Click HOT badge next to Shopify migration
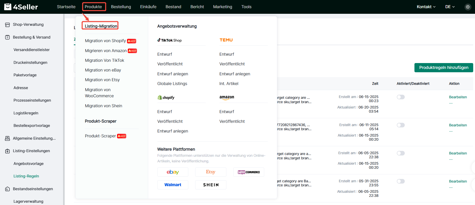The image size is (475, 205). coord(132,41)
